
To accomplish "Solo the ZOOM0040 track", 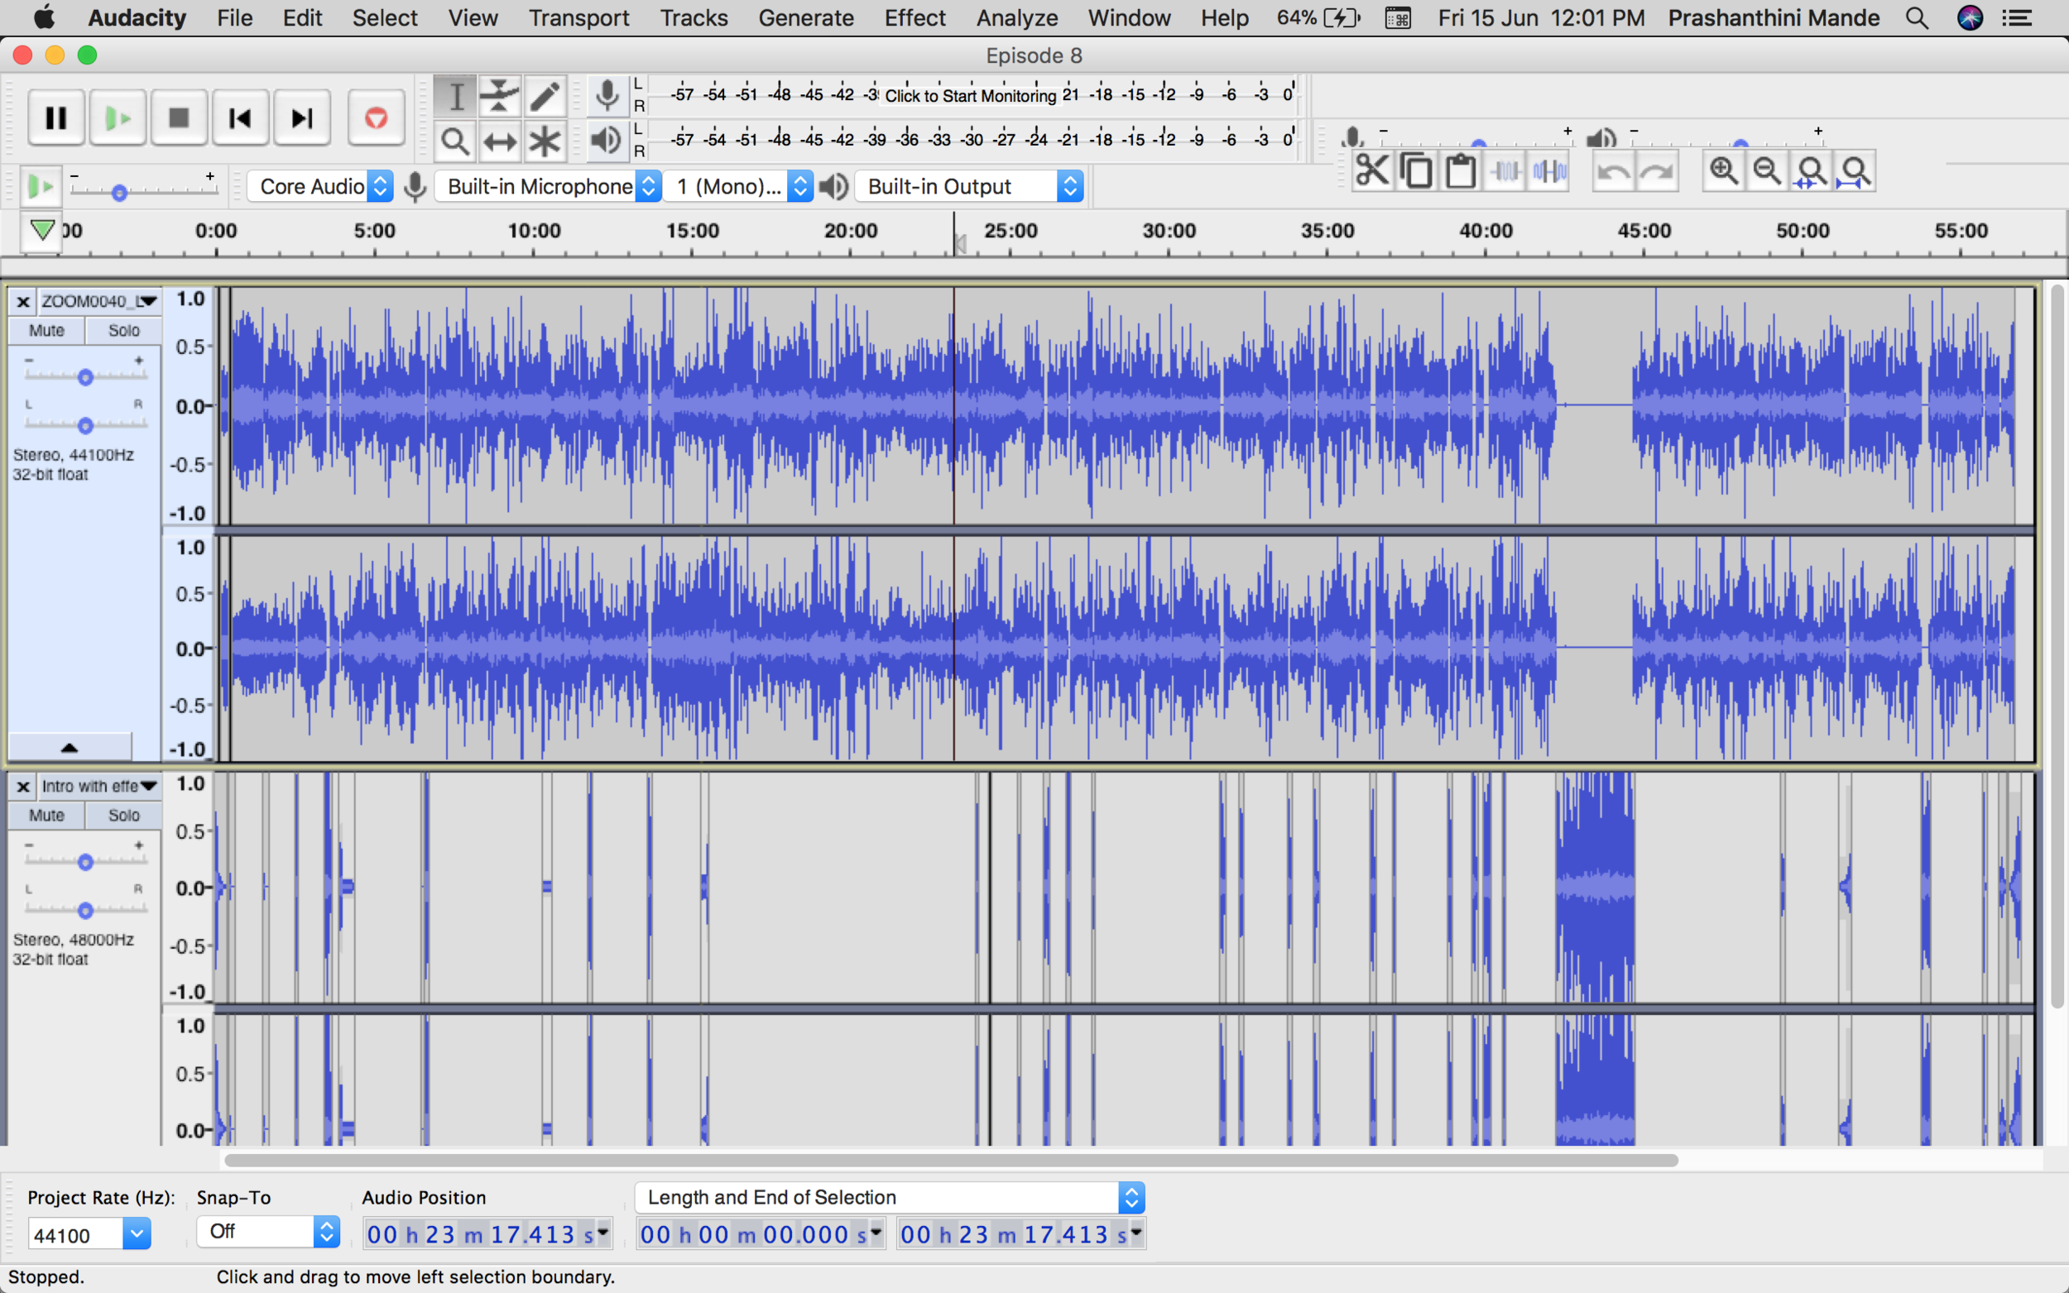I will click(123, 331).
